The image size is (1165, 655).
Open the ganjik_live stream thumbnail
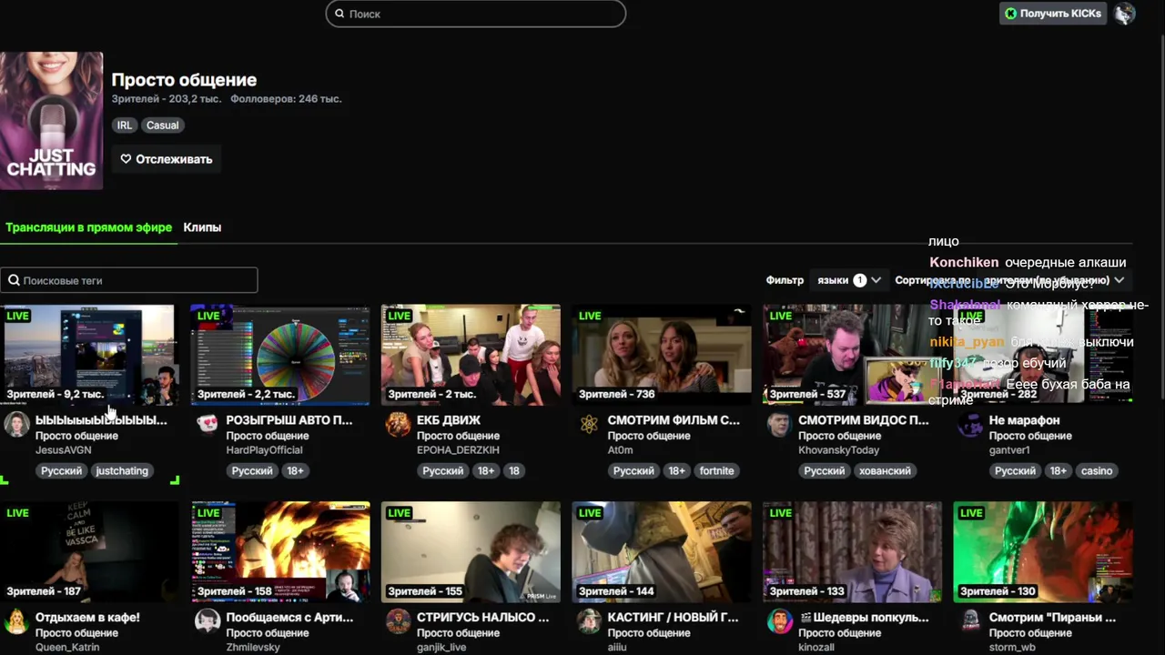471,551
